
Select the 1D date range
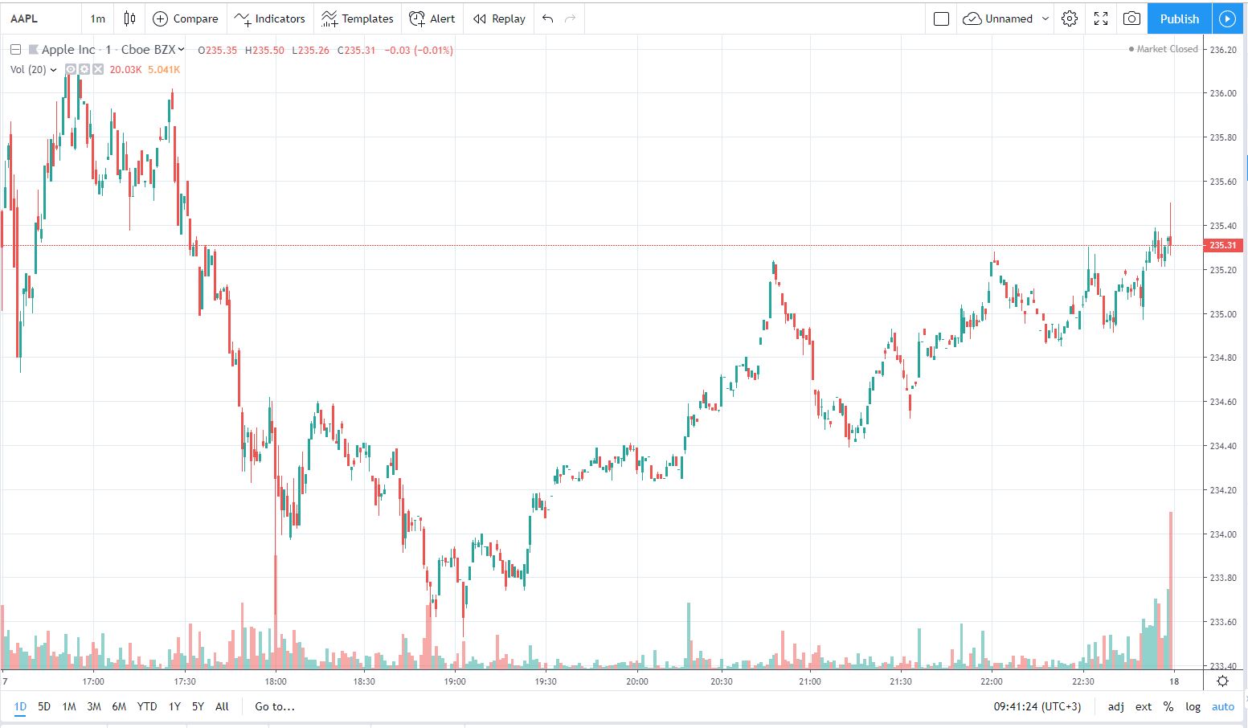coord(20,706)
